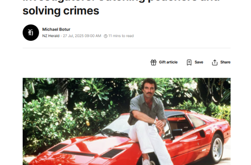The height and width of the screenshot is (165, 251).
Task: Open the Share label options
Action: [x=225, y=62]
